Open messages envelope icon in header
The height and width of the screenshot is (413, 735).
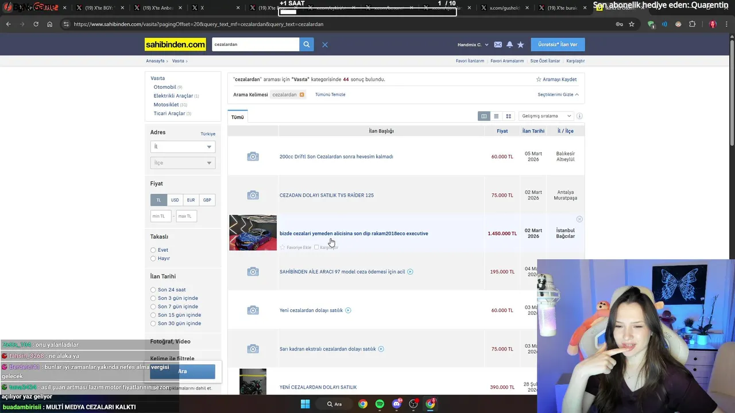tap(498, 45)
